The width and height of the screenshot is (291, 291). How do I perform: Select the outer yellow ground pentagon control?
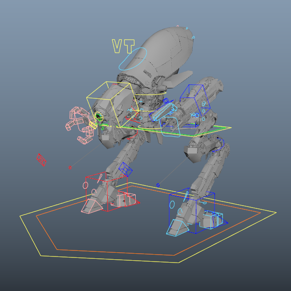tap(41, 256)
